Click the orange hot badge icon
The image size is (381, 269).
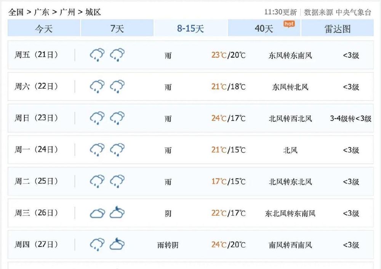coord(289,24)
